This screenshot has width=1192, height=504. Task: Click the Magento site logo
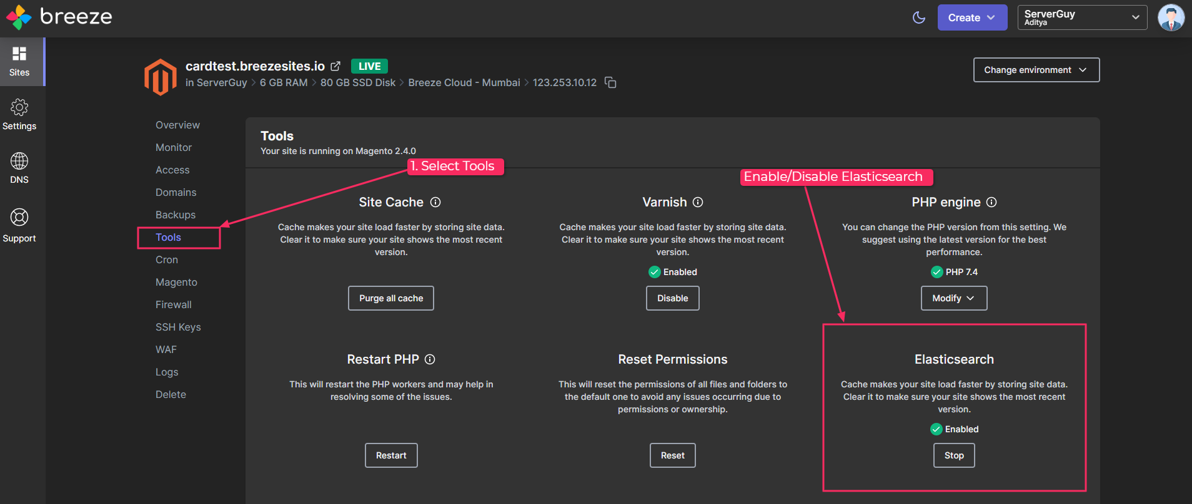(x=161, y=77)
